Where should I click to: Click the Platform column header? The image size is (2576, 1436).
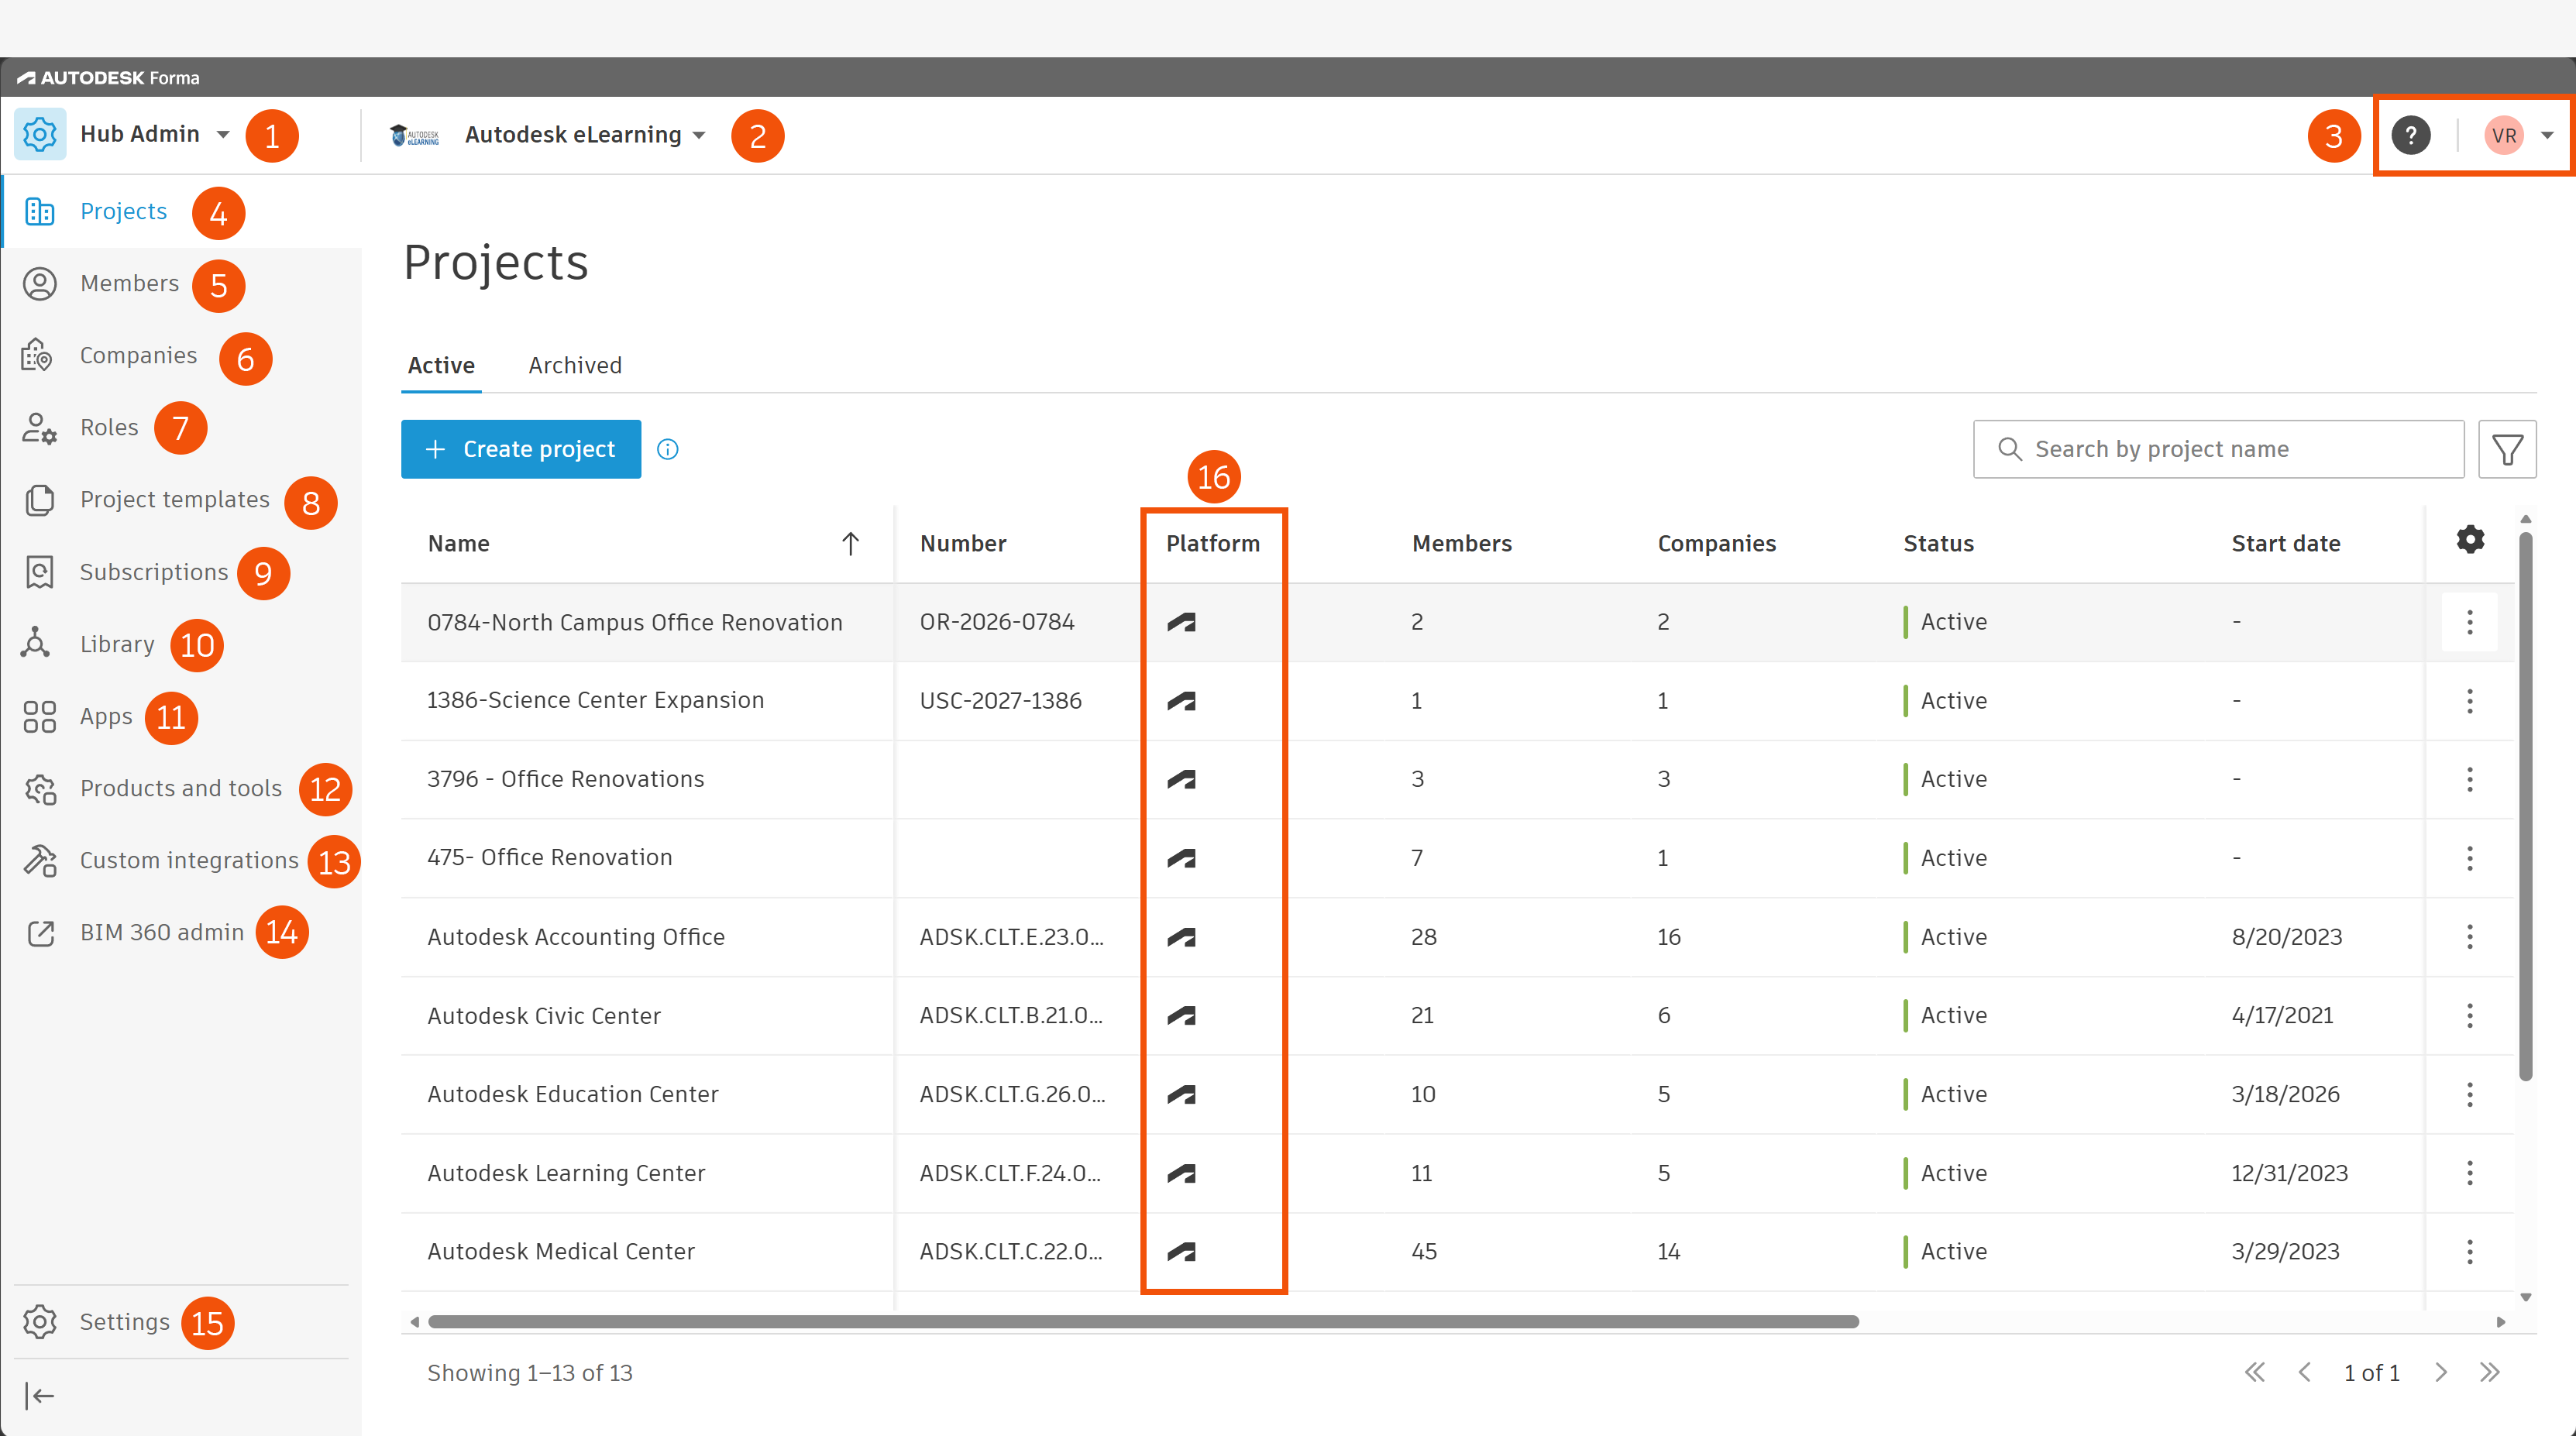click(x=1212, y=543)
